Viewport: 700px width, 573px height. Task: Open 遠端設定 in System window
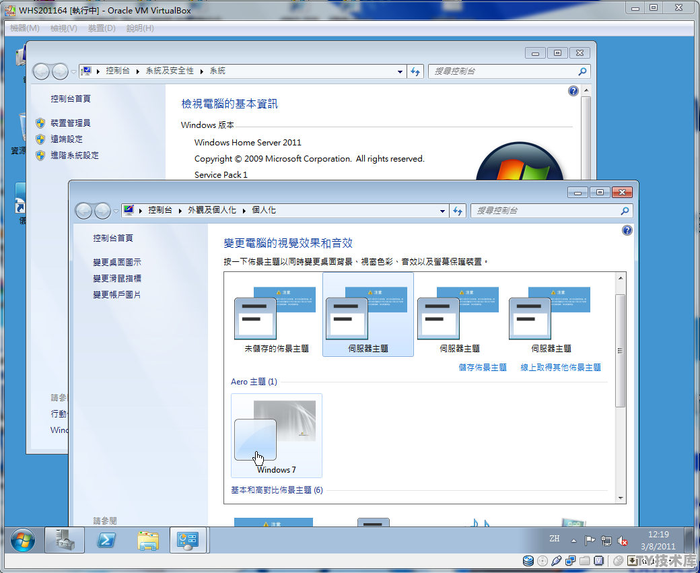point(67,139)
